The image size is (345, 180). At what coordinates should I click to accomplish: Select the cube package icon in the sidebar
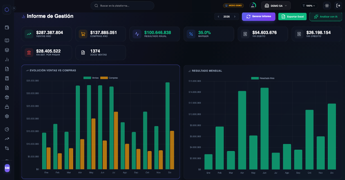7,97
